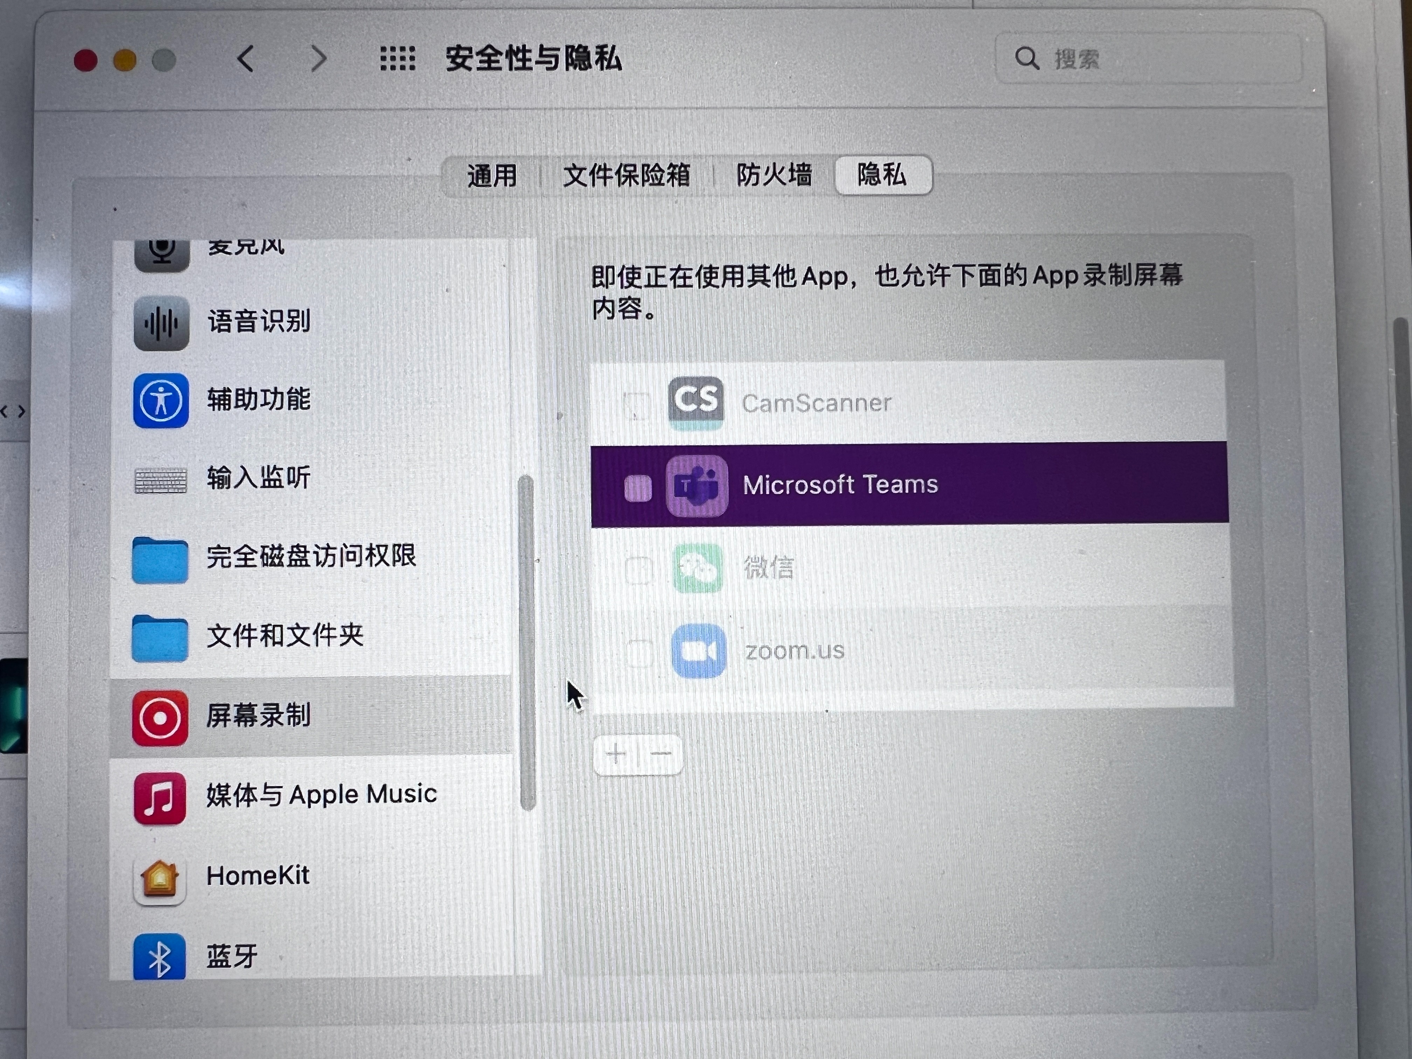
Task: Toggle the Microsoft Teams checkbox
Action: (638, 489)
